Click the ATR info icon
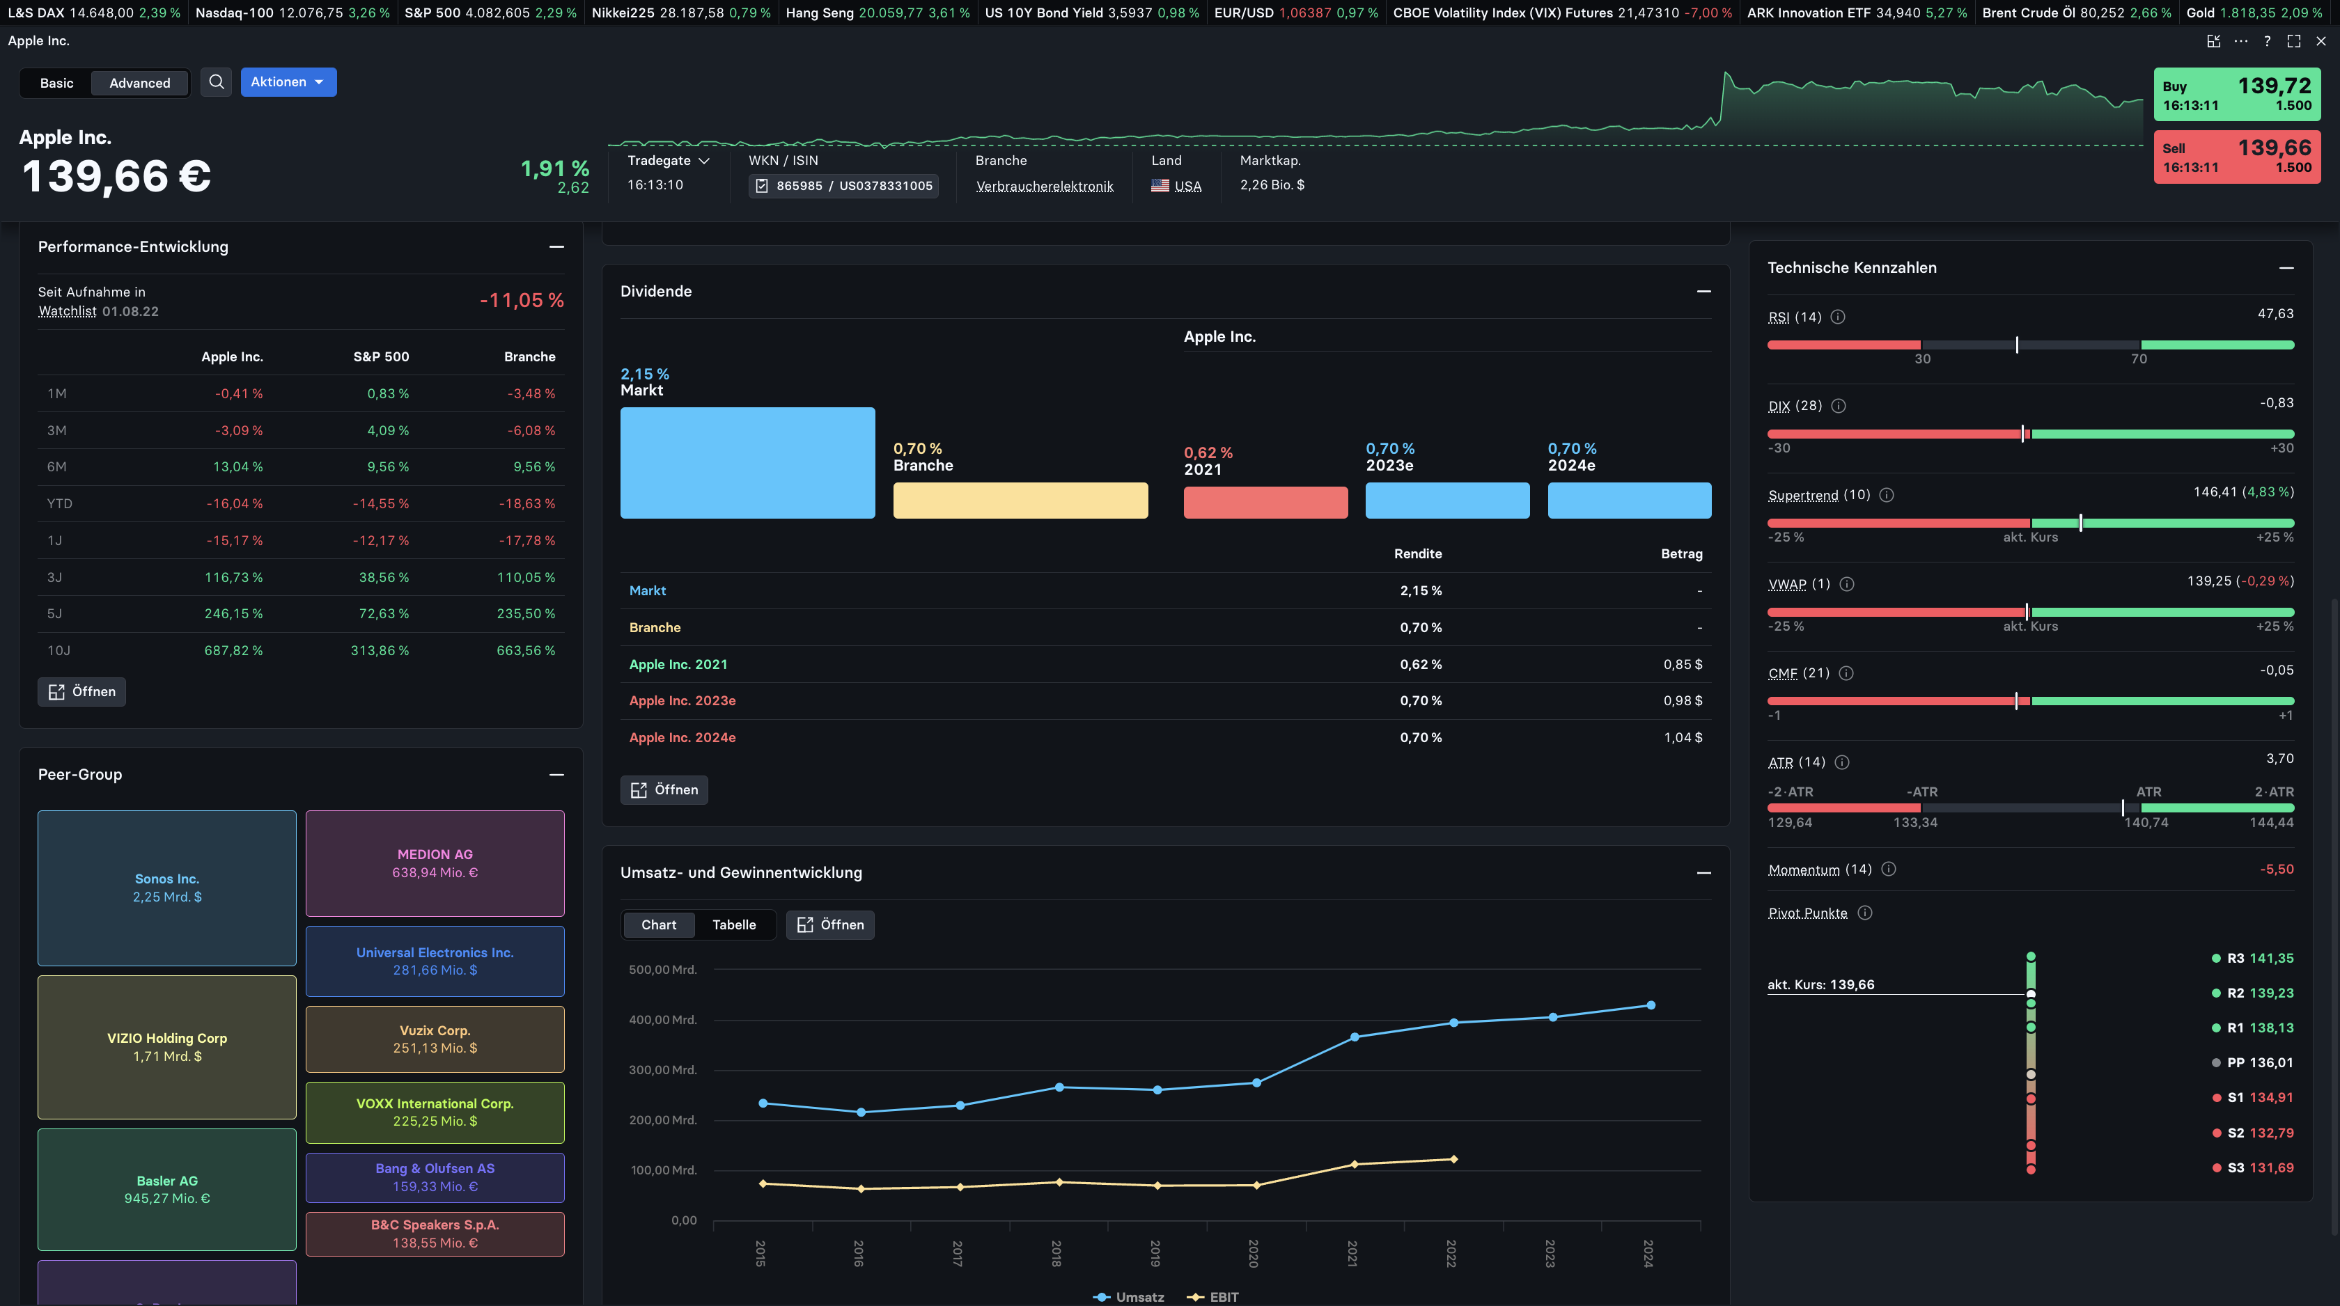 tap(1842, 762)
